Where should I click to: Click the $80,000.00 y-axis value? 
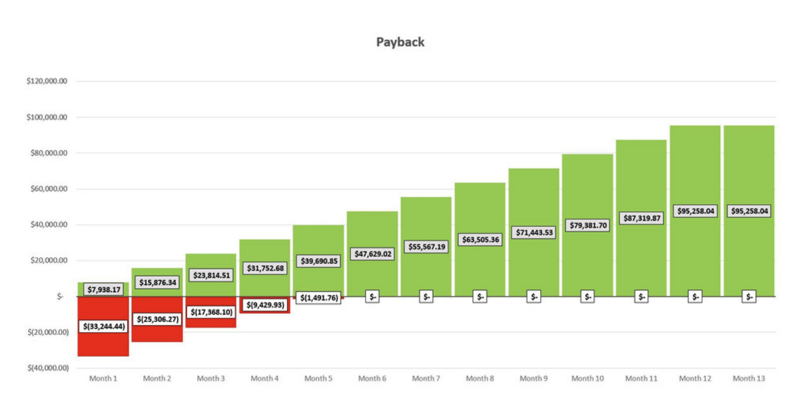[49, 153]
